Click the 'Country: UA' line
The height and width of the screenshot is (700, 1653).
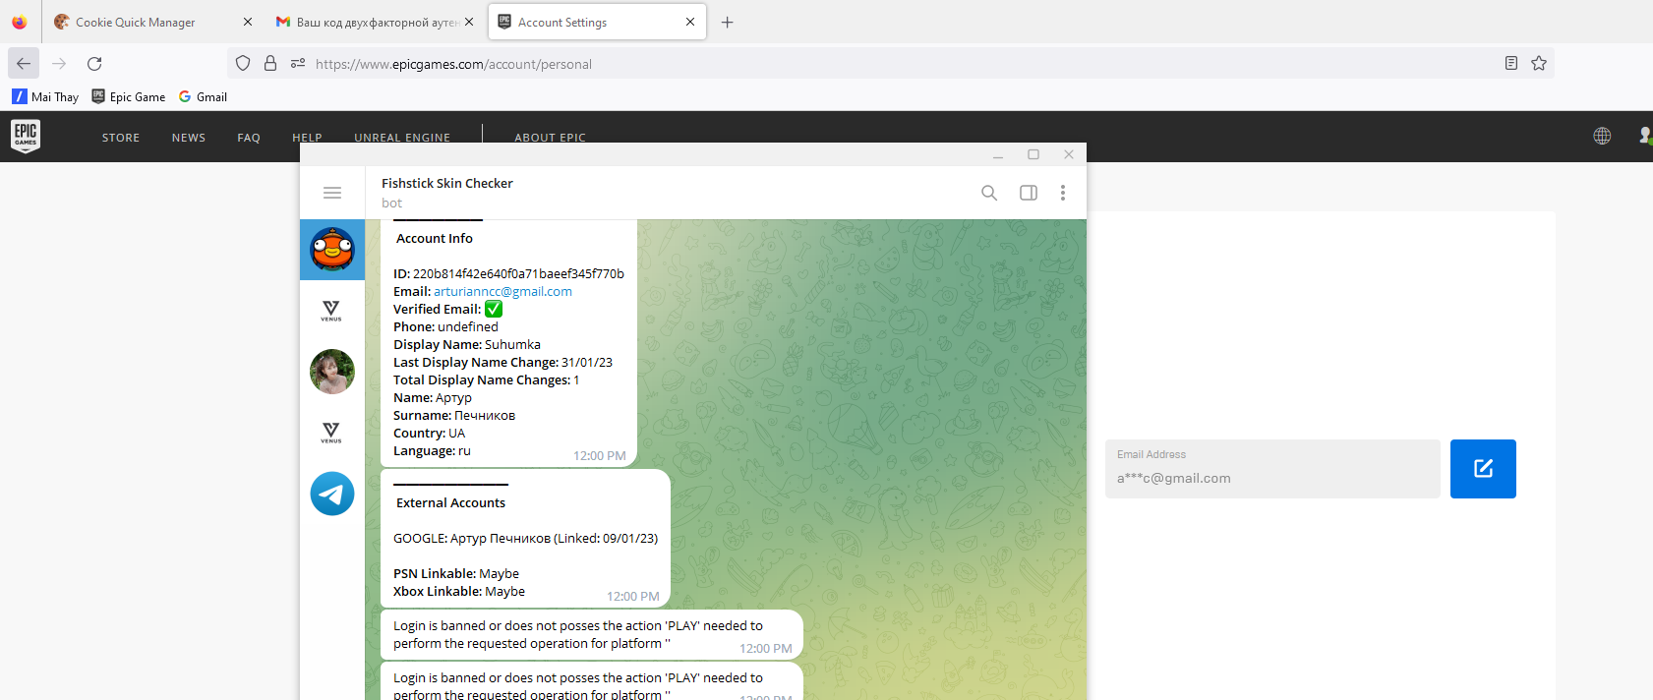point(430,433)
